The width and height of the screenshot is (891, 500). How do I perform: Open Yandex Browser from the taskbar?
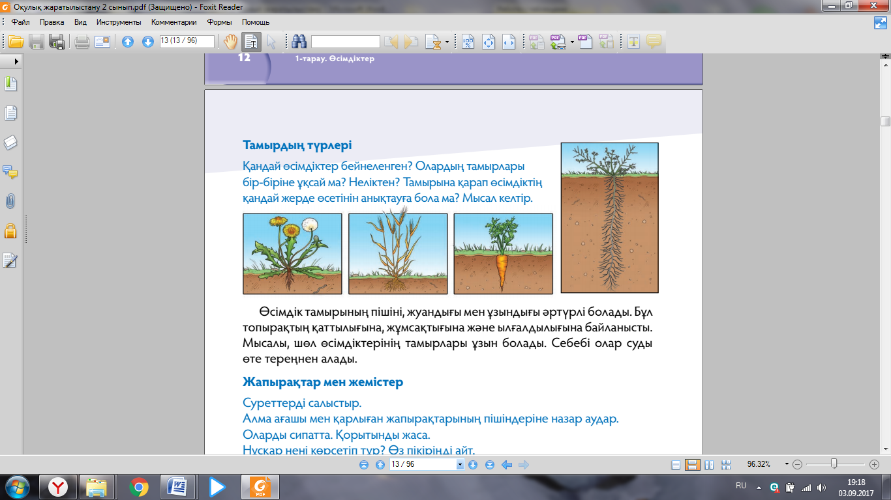click(x=59, y=486)
